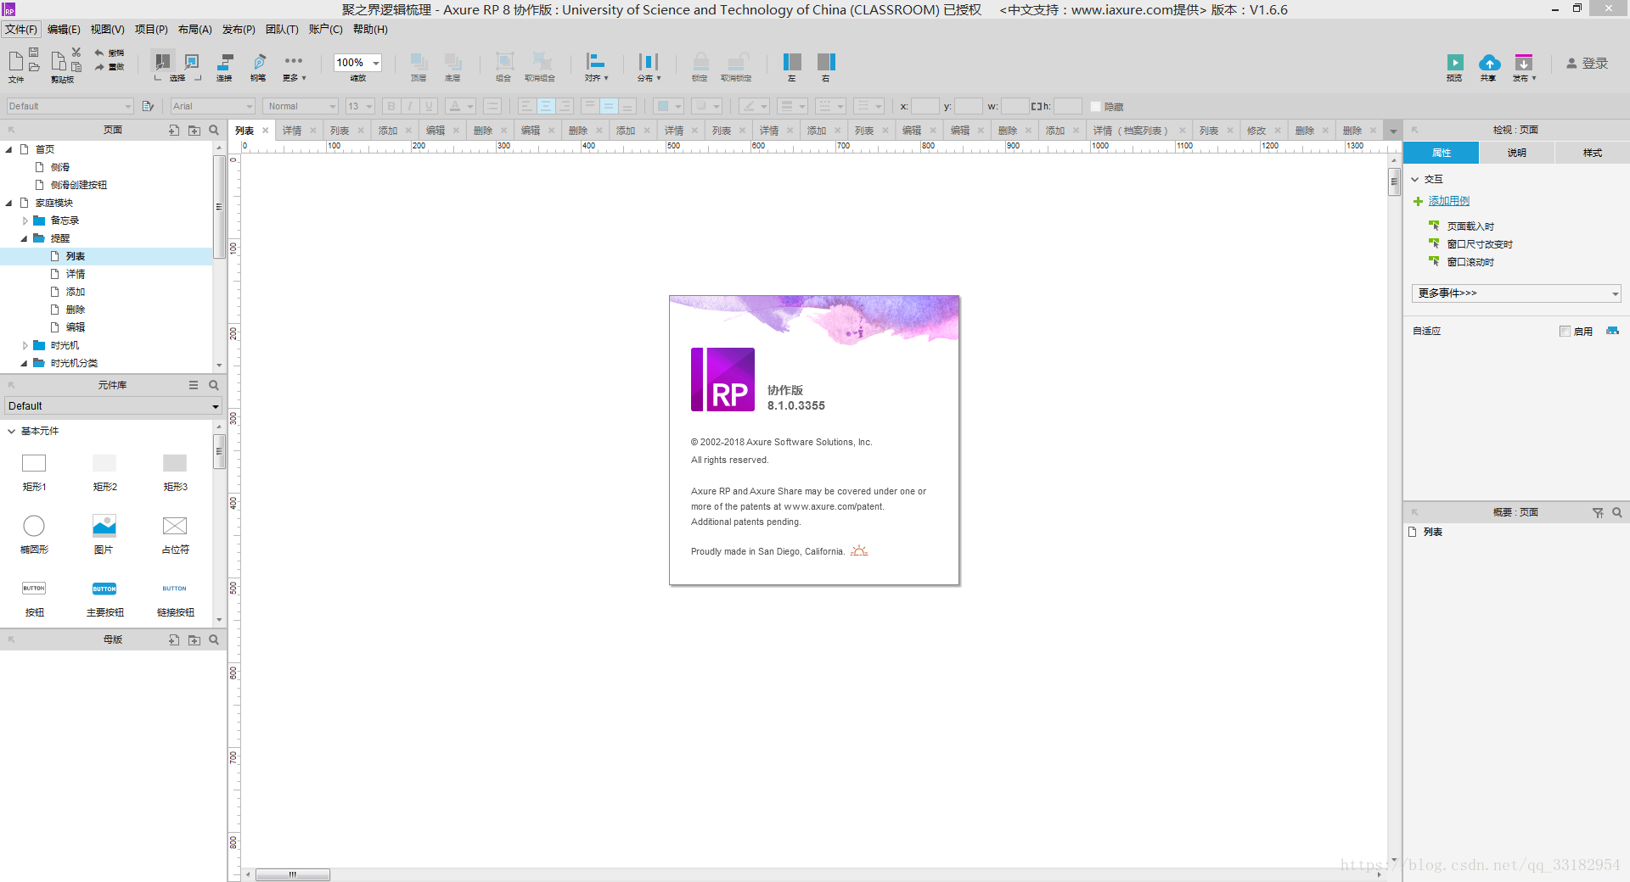Select the intersected selection mode tool
The width and height of the screenshot is (1630, 882).
(162, 61)
